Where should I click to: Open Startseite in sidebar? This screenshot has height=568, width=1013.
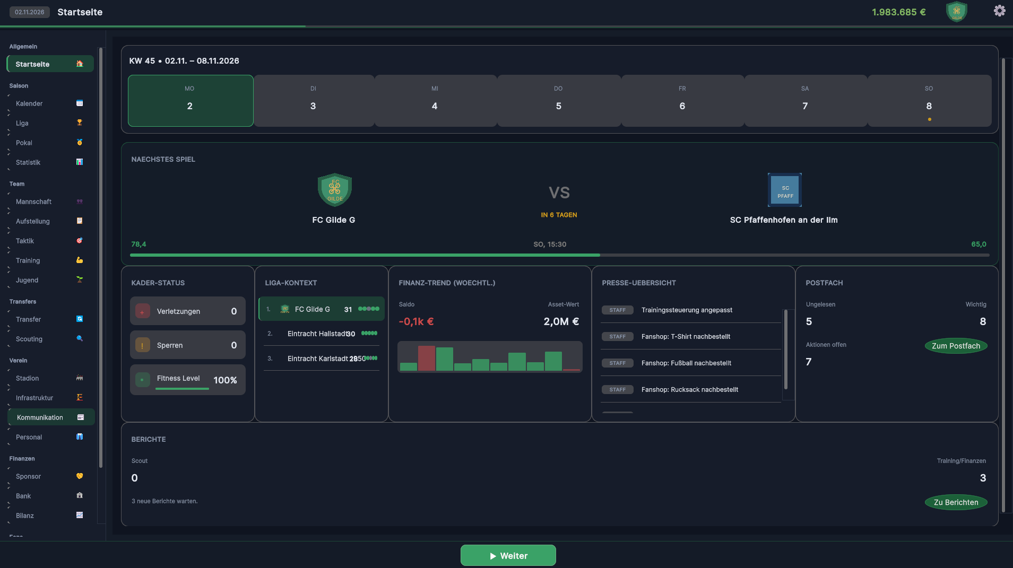pyautogui.click(x=50, y=64)
